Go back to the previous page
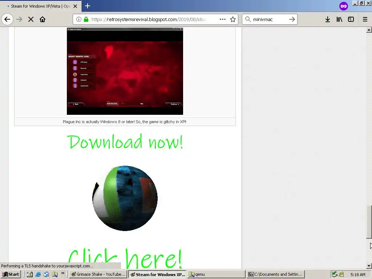Image resolution: width=372 pixels, height=279 pixels. pos(7,19)
